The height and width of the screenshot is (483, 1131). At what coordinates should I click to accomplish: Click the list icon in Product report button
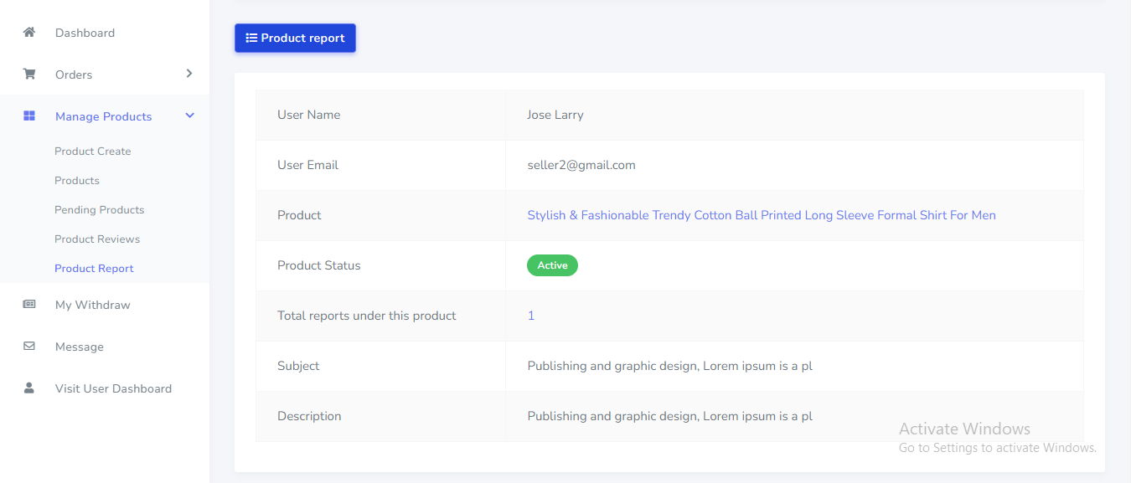[251, 38]
